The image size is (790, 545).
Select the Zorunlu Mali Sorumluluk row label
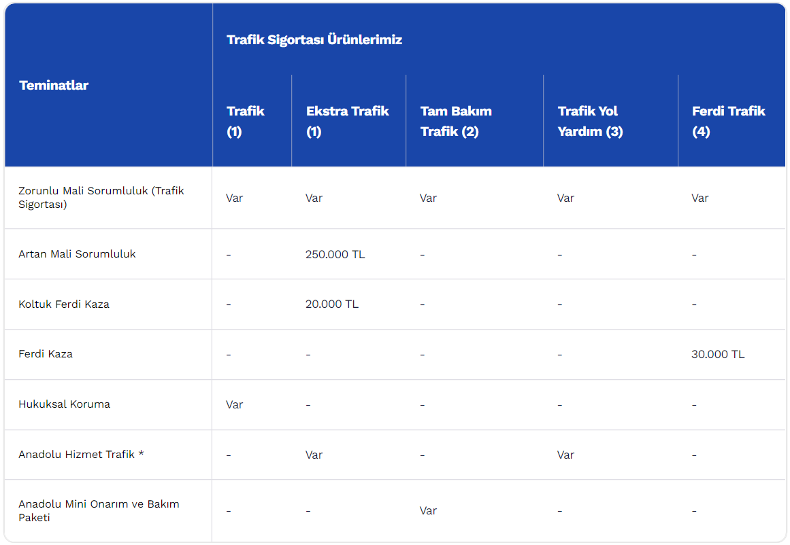click(x=101, y=197)
